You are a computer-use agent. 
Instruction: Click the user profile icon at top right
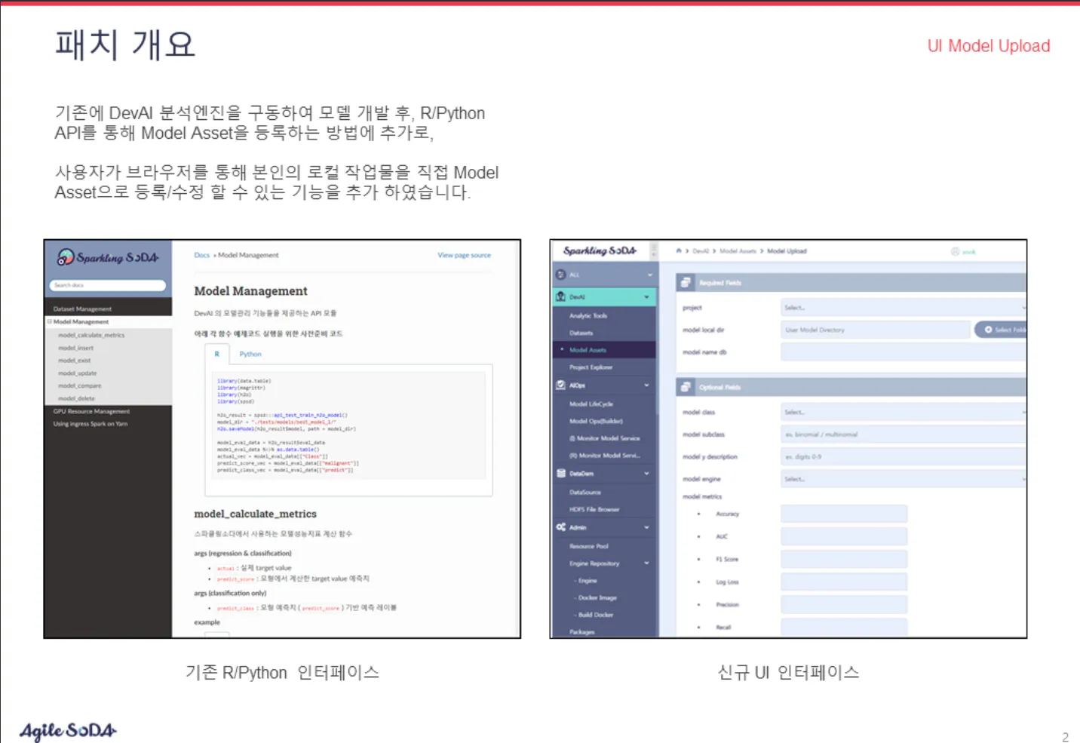click(955, 252)
